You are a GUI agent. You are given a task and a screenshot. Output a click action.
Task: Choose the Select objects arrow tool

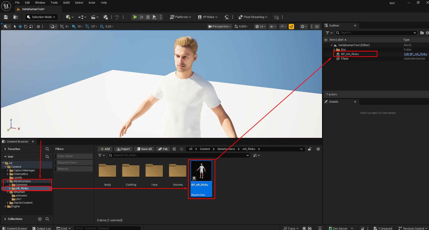click(x=15, y=27)
